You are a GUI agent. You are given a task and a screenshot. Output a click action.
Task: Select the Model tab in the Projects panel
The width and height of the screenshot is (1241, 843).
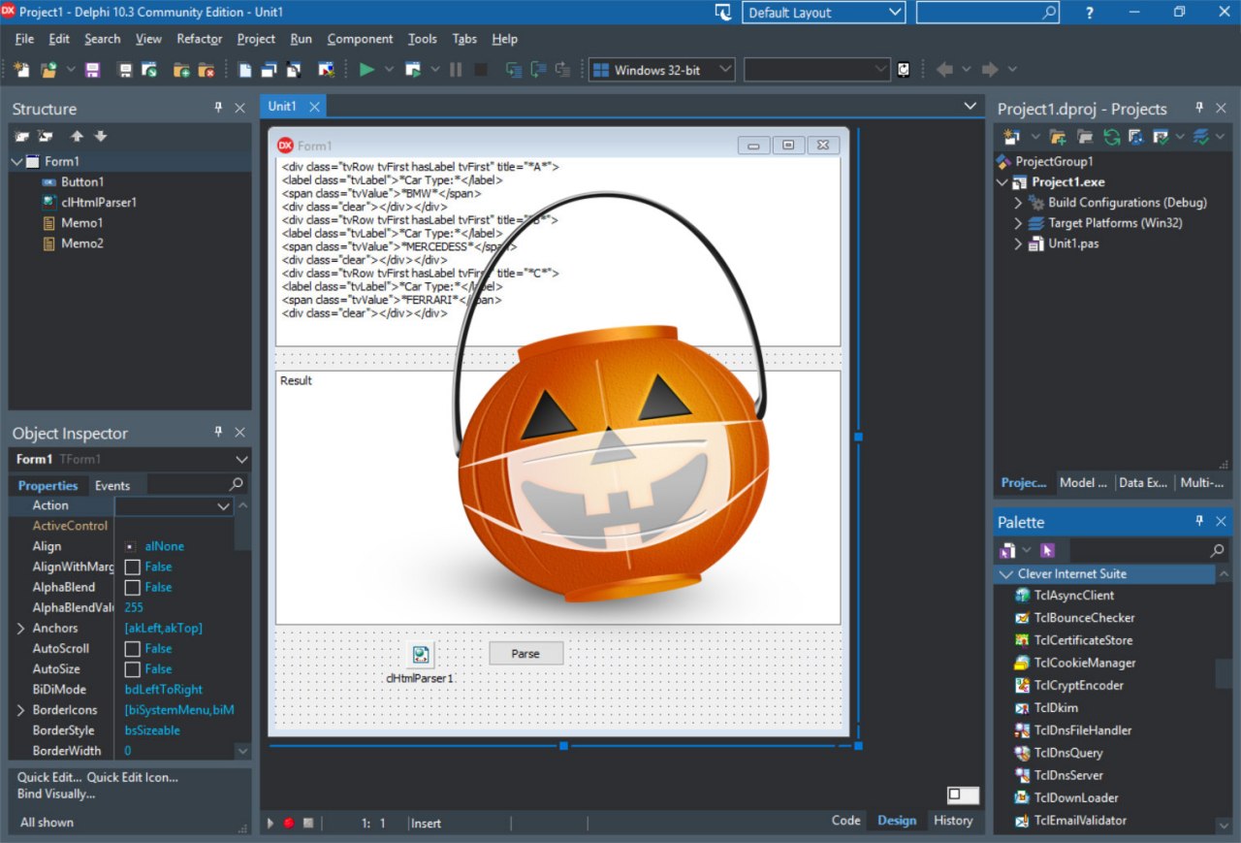[x=1083, y=482]
